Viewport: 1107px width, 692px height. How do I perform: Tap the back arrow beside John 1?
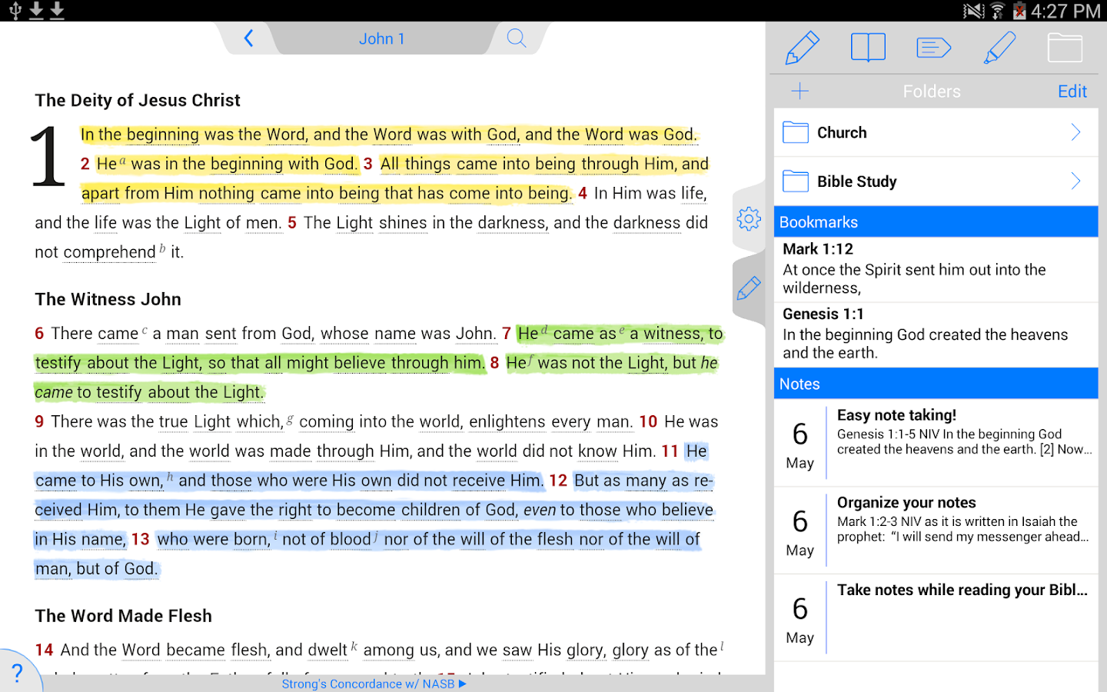(248, 38)
